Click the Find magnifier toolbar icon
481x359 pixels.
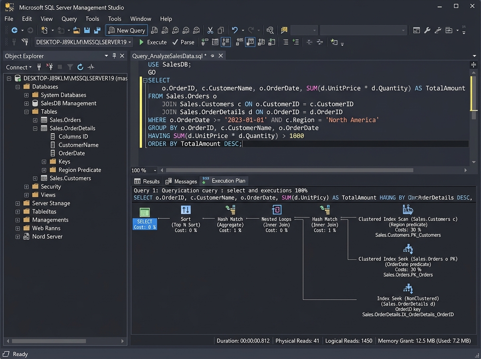(270, 30)
